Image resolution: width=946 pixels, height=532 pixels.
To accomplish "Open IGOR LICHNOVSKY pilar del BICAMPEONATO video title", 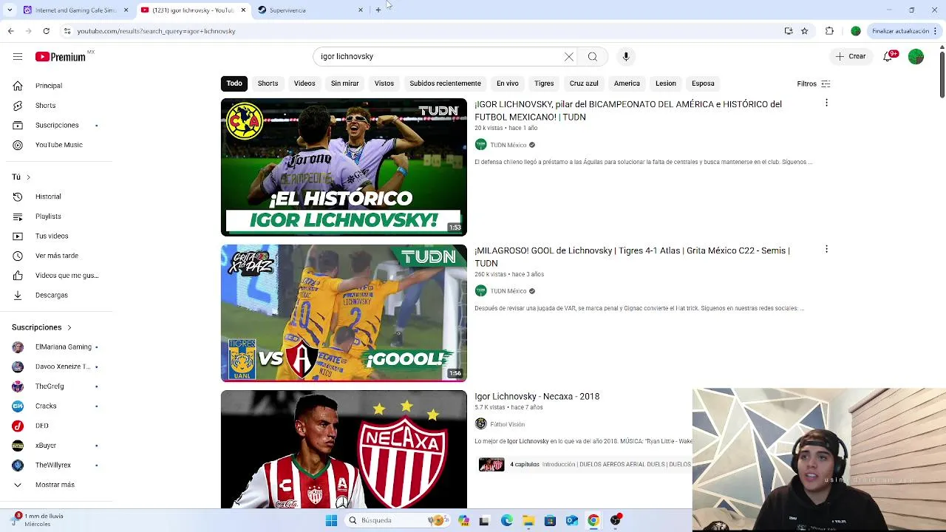I will point(628,110).
